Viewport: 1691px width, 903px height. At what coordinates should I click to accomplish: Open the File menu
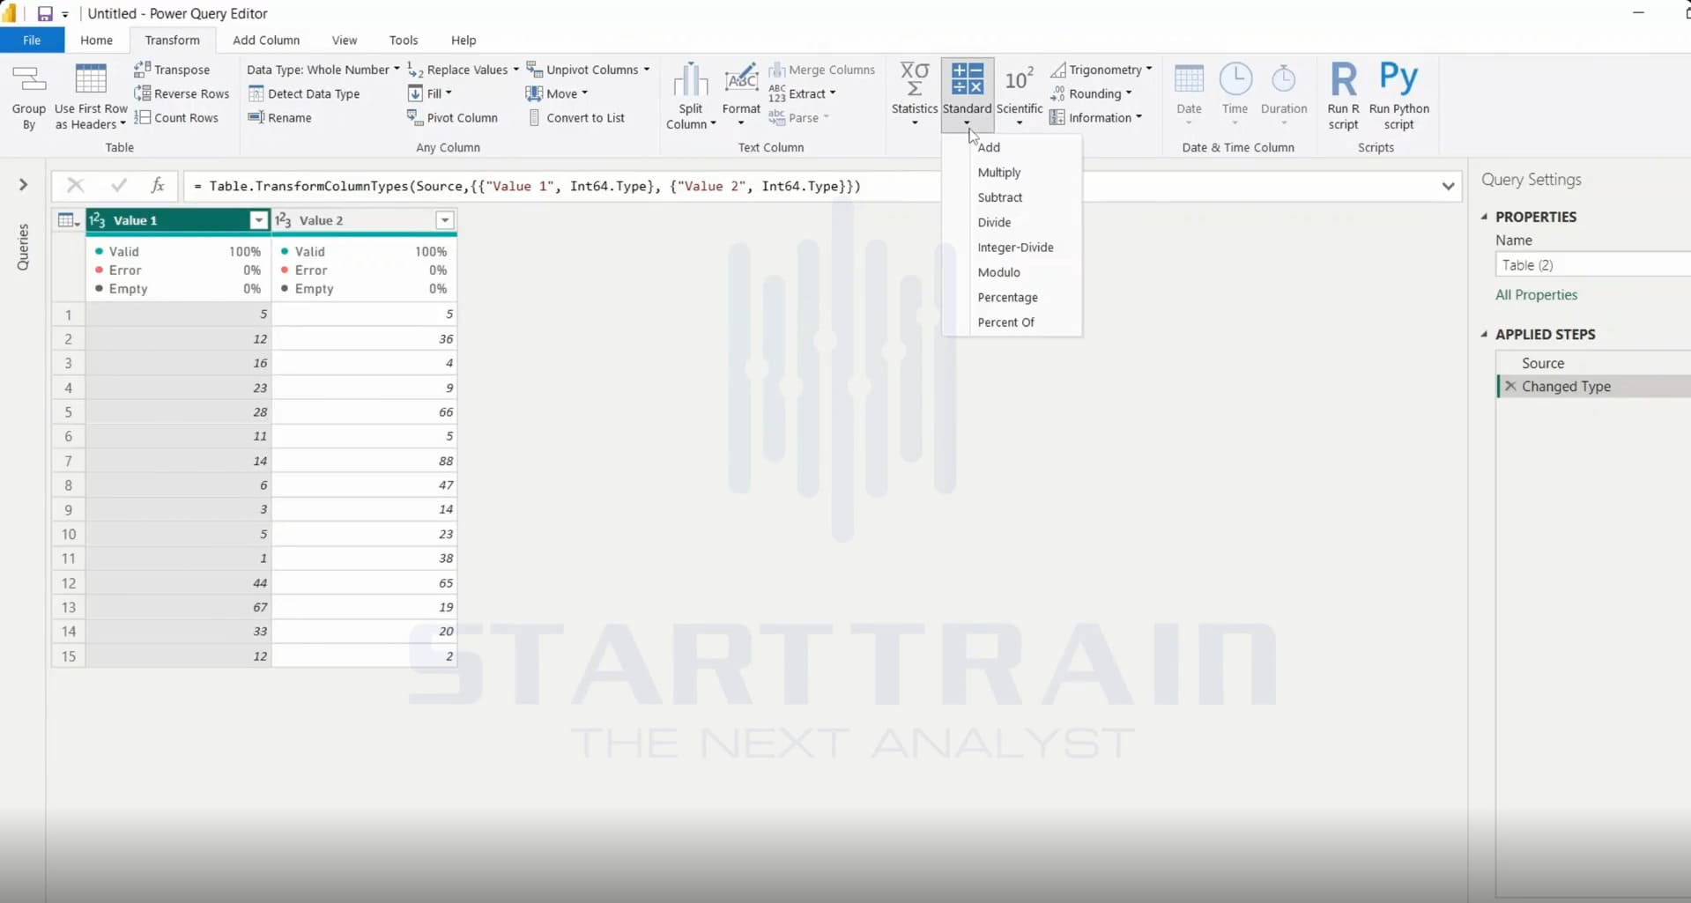pyautogui.click(x=32, y=41)
